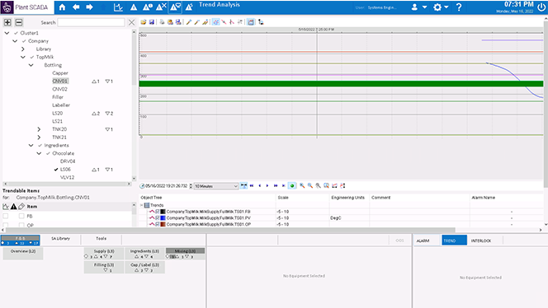Click the zoom in magnifier icon

coord(302,185)
